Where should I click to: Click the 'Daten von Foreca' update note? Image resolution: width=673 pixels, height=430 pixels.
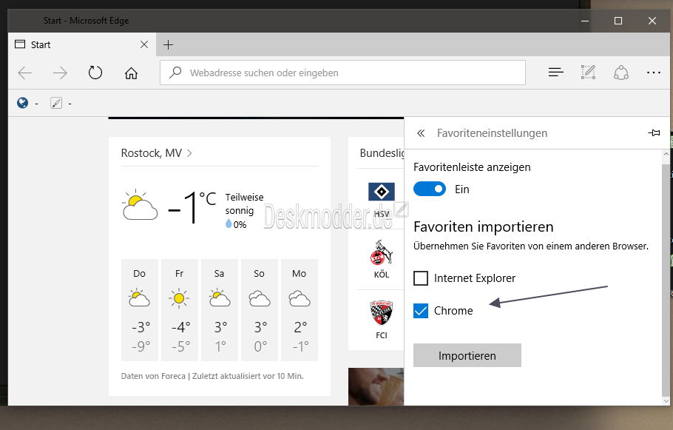click(x=212, y=376)
